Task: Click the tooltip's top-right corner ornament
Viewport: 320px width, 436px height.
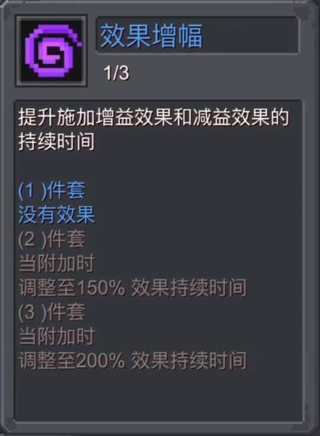Action: (x=302, y=14)
